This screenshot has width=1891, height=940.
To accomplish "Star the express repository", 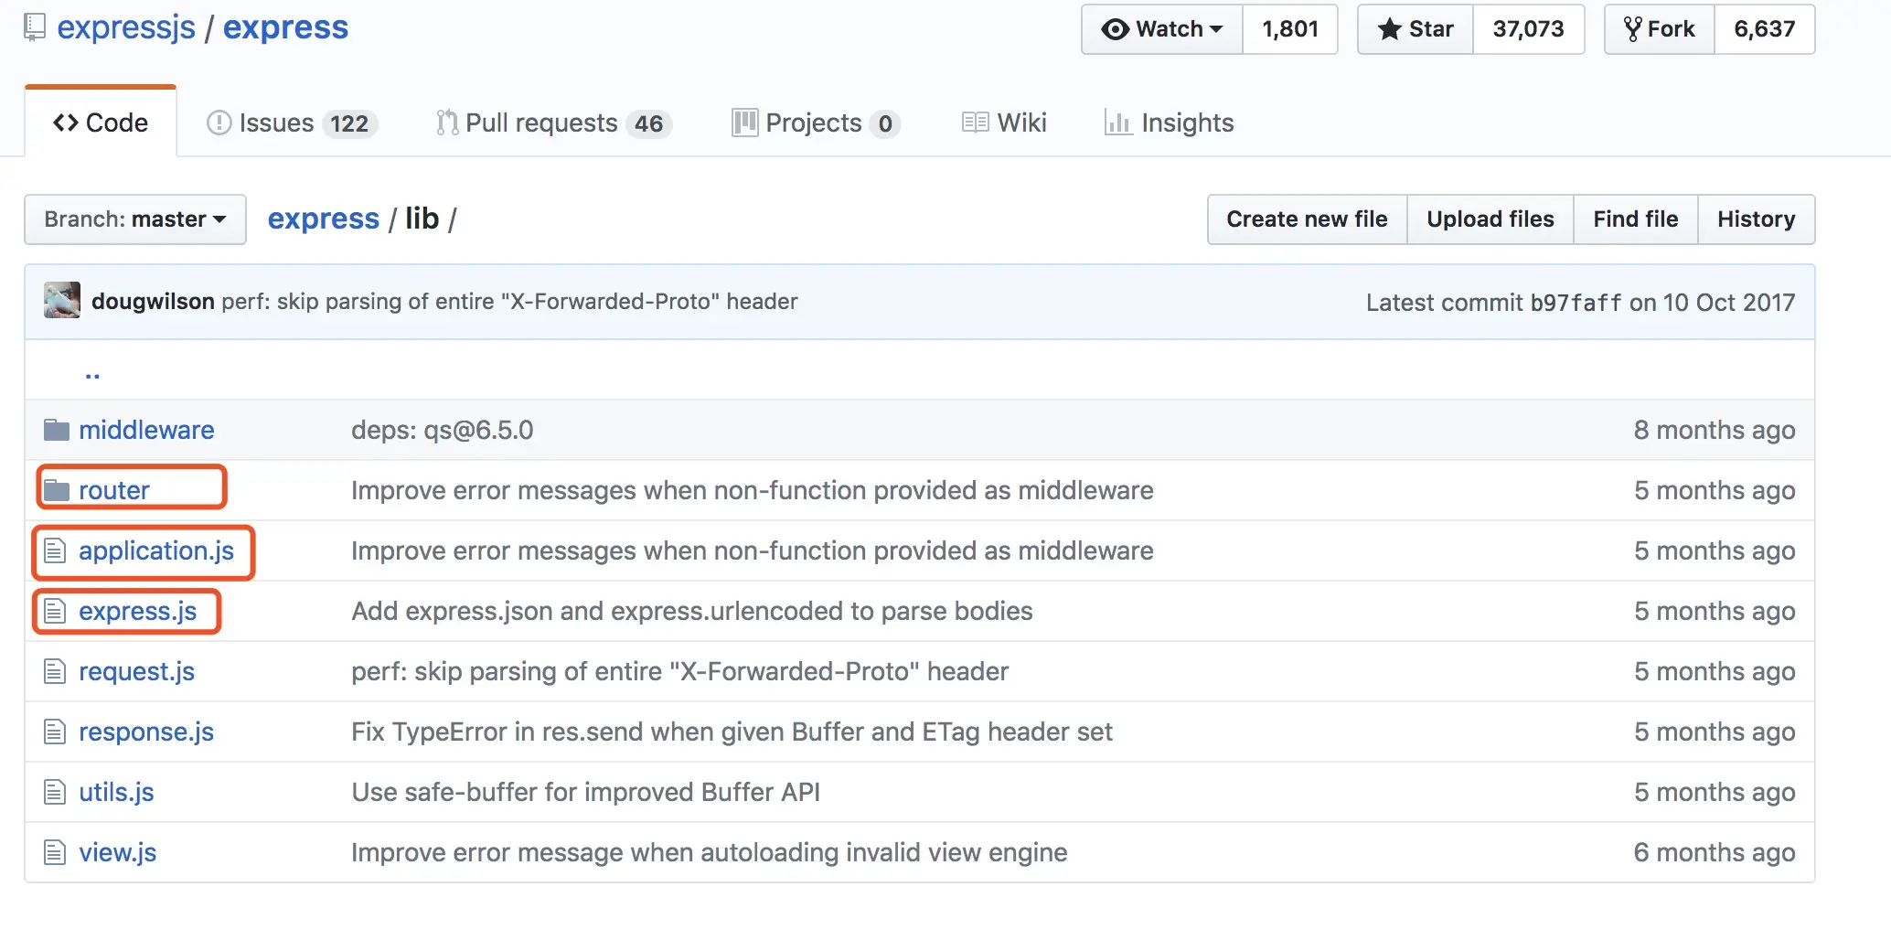I will 1416,29.
